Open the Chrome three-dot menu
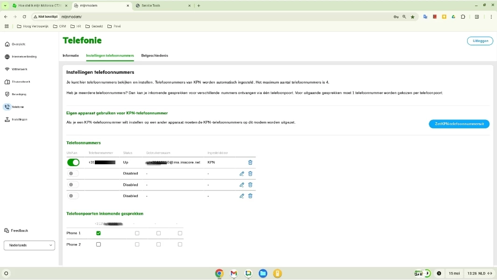Image resolution: width=497 pixels, height=280 pixels. click(x=491, y=17)
